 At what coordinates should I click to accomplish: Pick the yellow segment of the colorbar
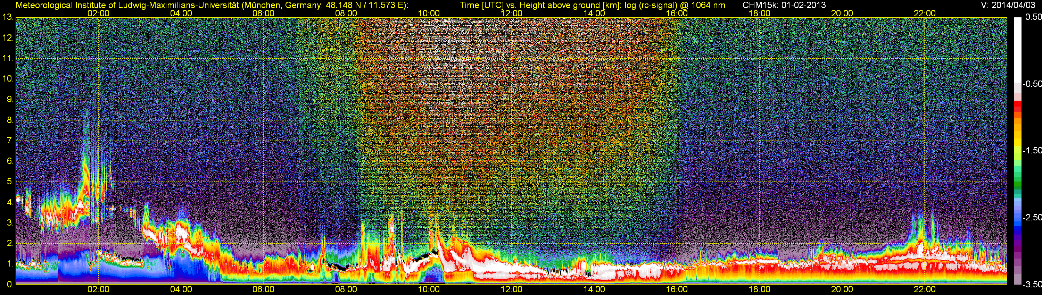(1017, 142)
